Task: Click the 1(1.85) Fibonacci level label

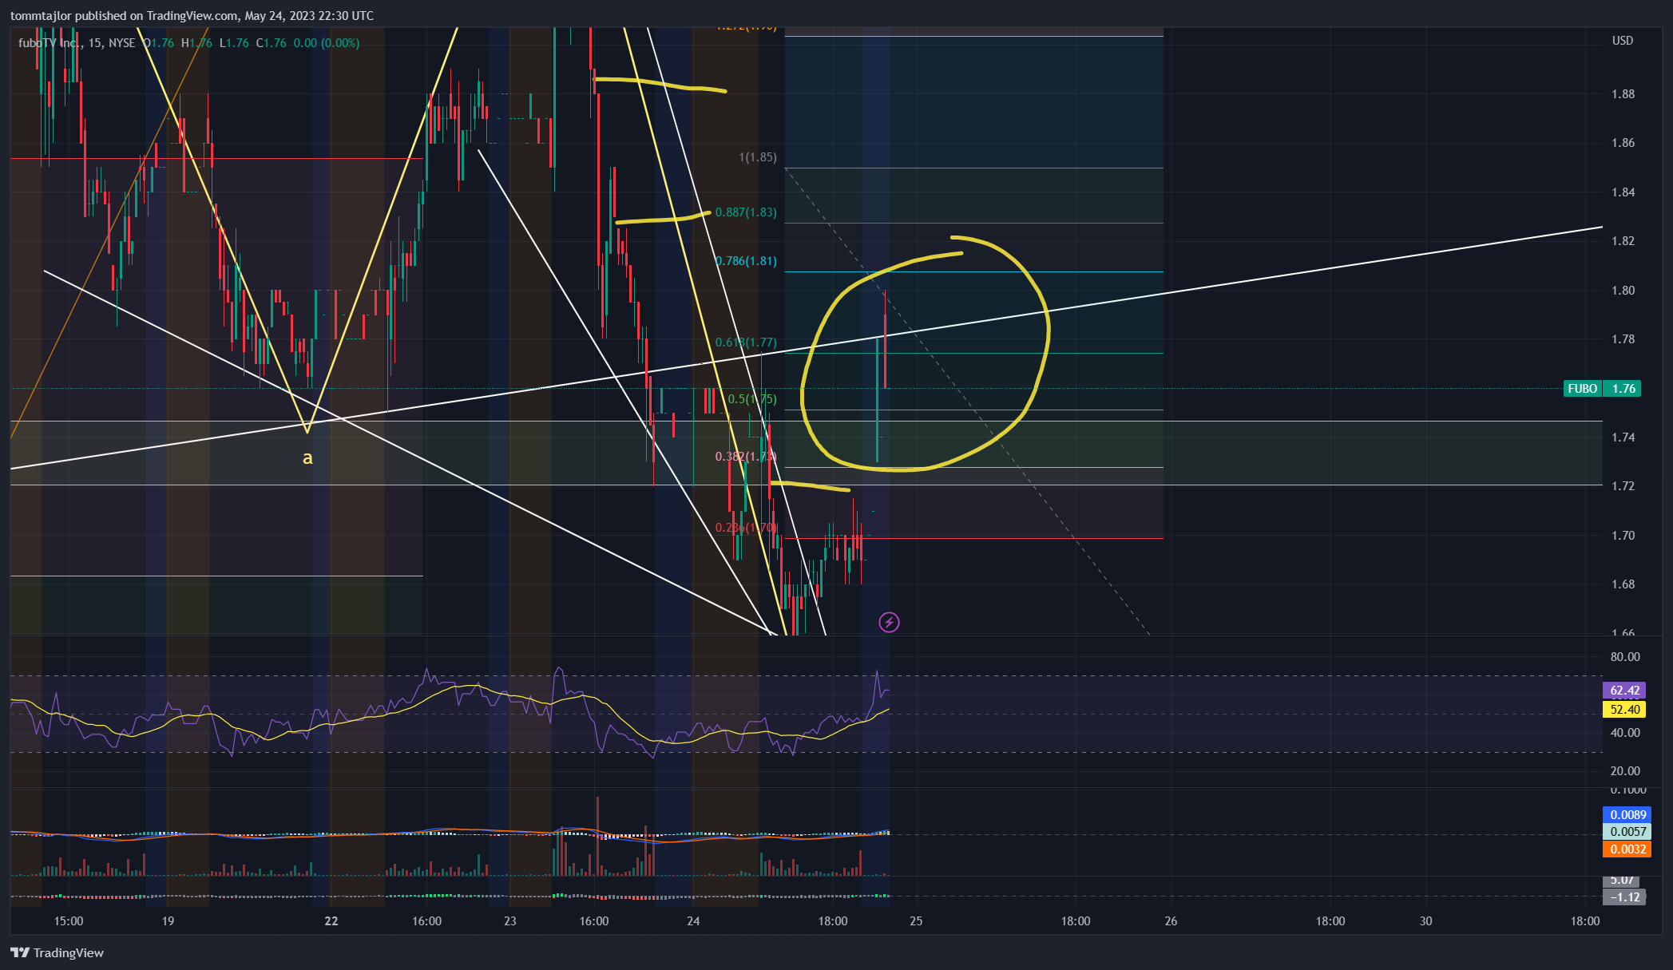Action: pyautogui.click(x=758, y=157)
